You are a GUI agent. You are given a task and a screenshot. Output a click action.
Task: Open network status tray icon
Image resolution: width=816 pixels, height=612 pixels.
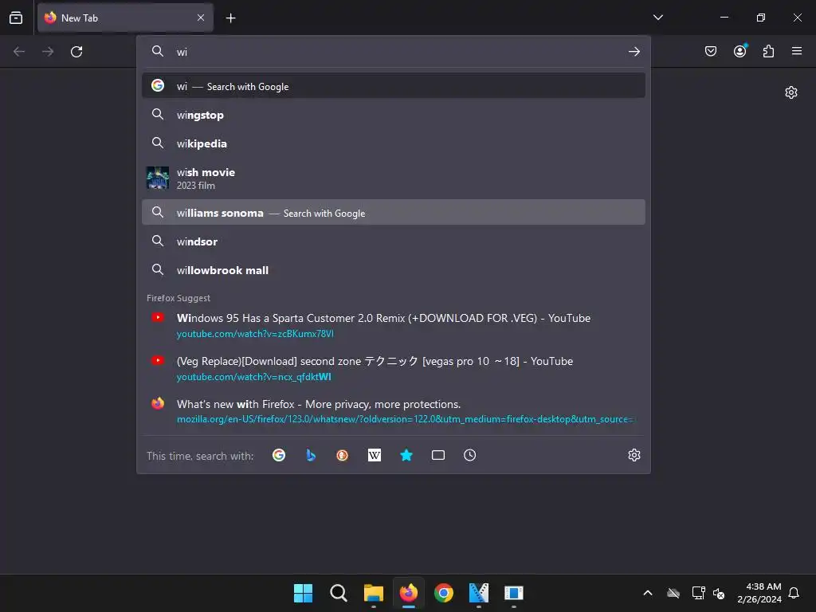(698, 593)
